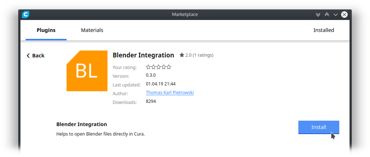The image size is (370, 157).
Task: Click the plugin description about Blender files
Action: (101, 134)
